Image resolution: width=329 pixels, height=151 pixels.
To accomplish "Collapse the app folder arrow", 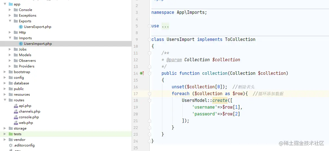I will click(x=5, y=4).
